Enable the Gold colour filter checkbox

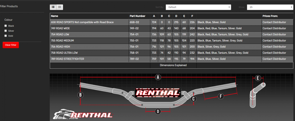[6, 36]
